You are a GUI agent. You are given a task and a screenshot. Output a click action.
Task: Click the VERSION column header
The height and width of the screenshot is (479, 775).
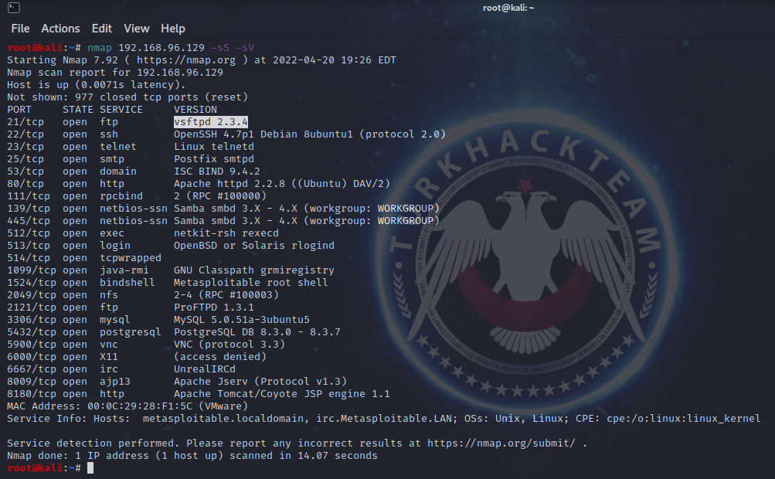pos(195,110)
